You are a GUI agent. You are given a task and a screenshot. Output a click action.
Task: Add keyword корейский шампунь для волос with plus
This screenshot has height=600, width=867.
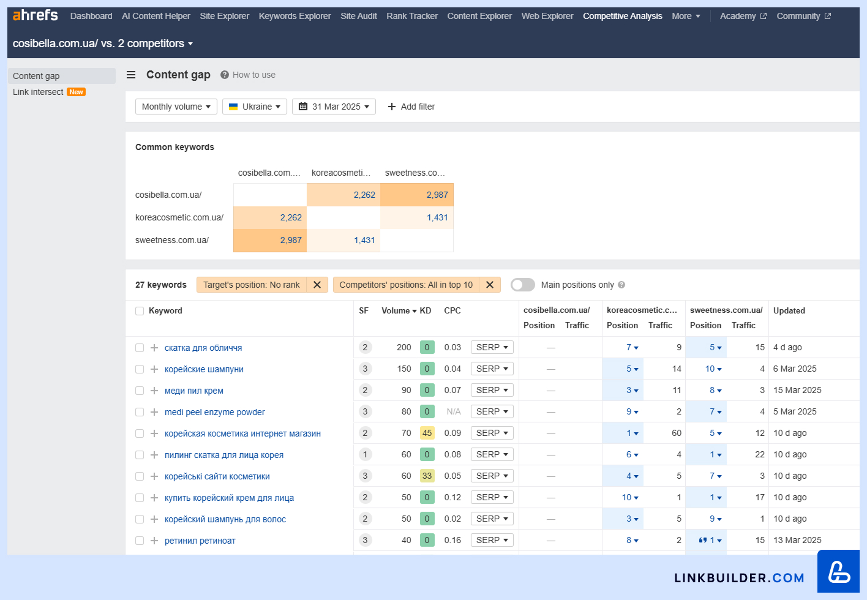pos(154,519)
